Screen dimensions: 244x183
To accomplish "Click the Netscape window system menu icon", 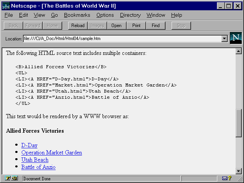I will pyautogui.click(x=6, y=6).
